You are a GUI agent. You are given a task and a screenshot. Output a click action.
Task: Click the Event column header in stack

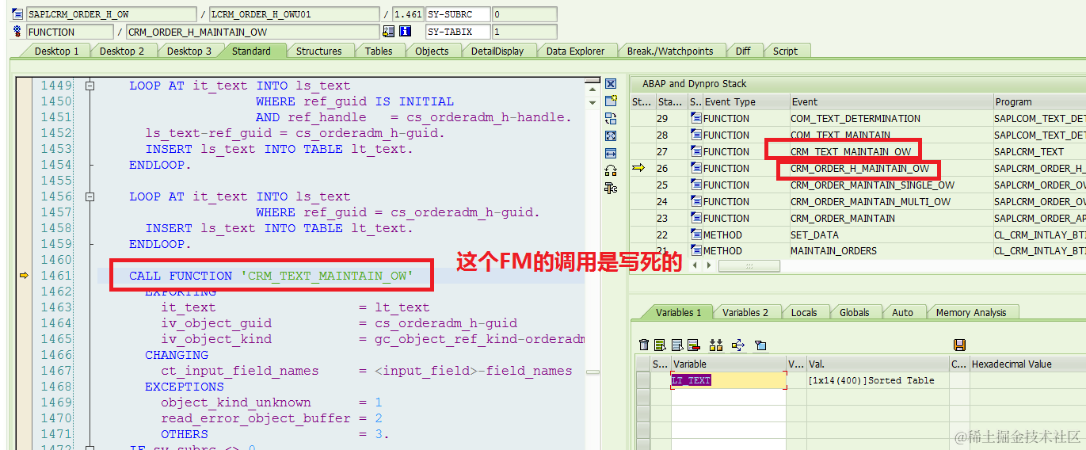[x=891, y=101]
